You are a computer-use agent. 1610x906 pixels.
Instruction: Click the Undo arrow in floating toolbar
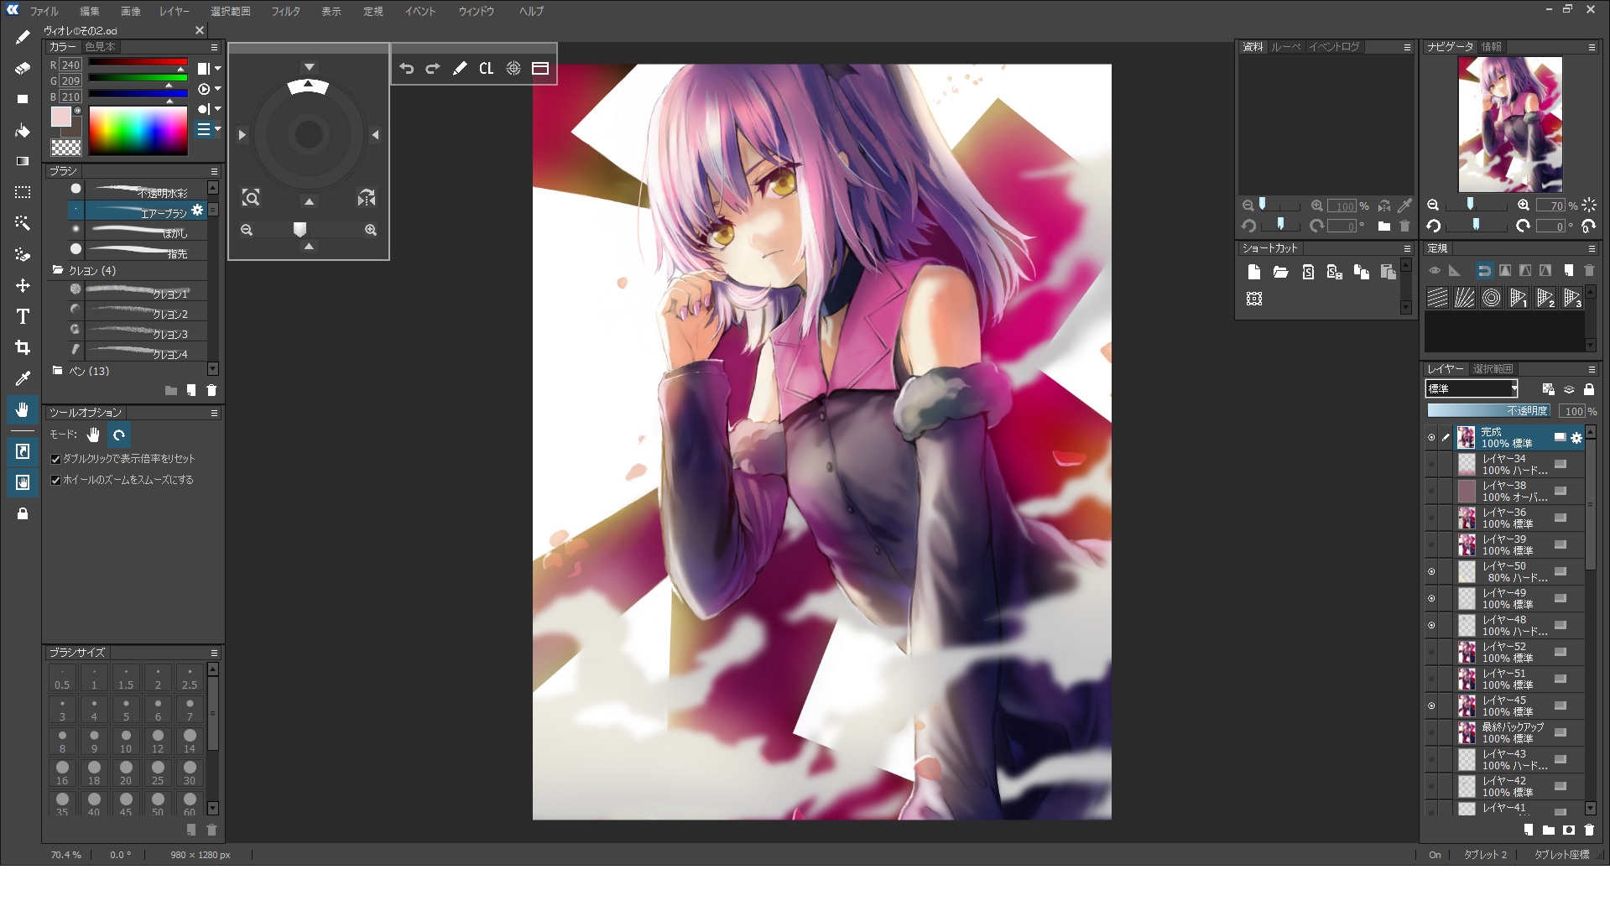point(406,69)
